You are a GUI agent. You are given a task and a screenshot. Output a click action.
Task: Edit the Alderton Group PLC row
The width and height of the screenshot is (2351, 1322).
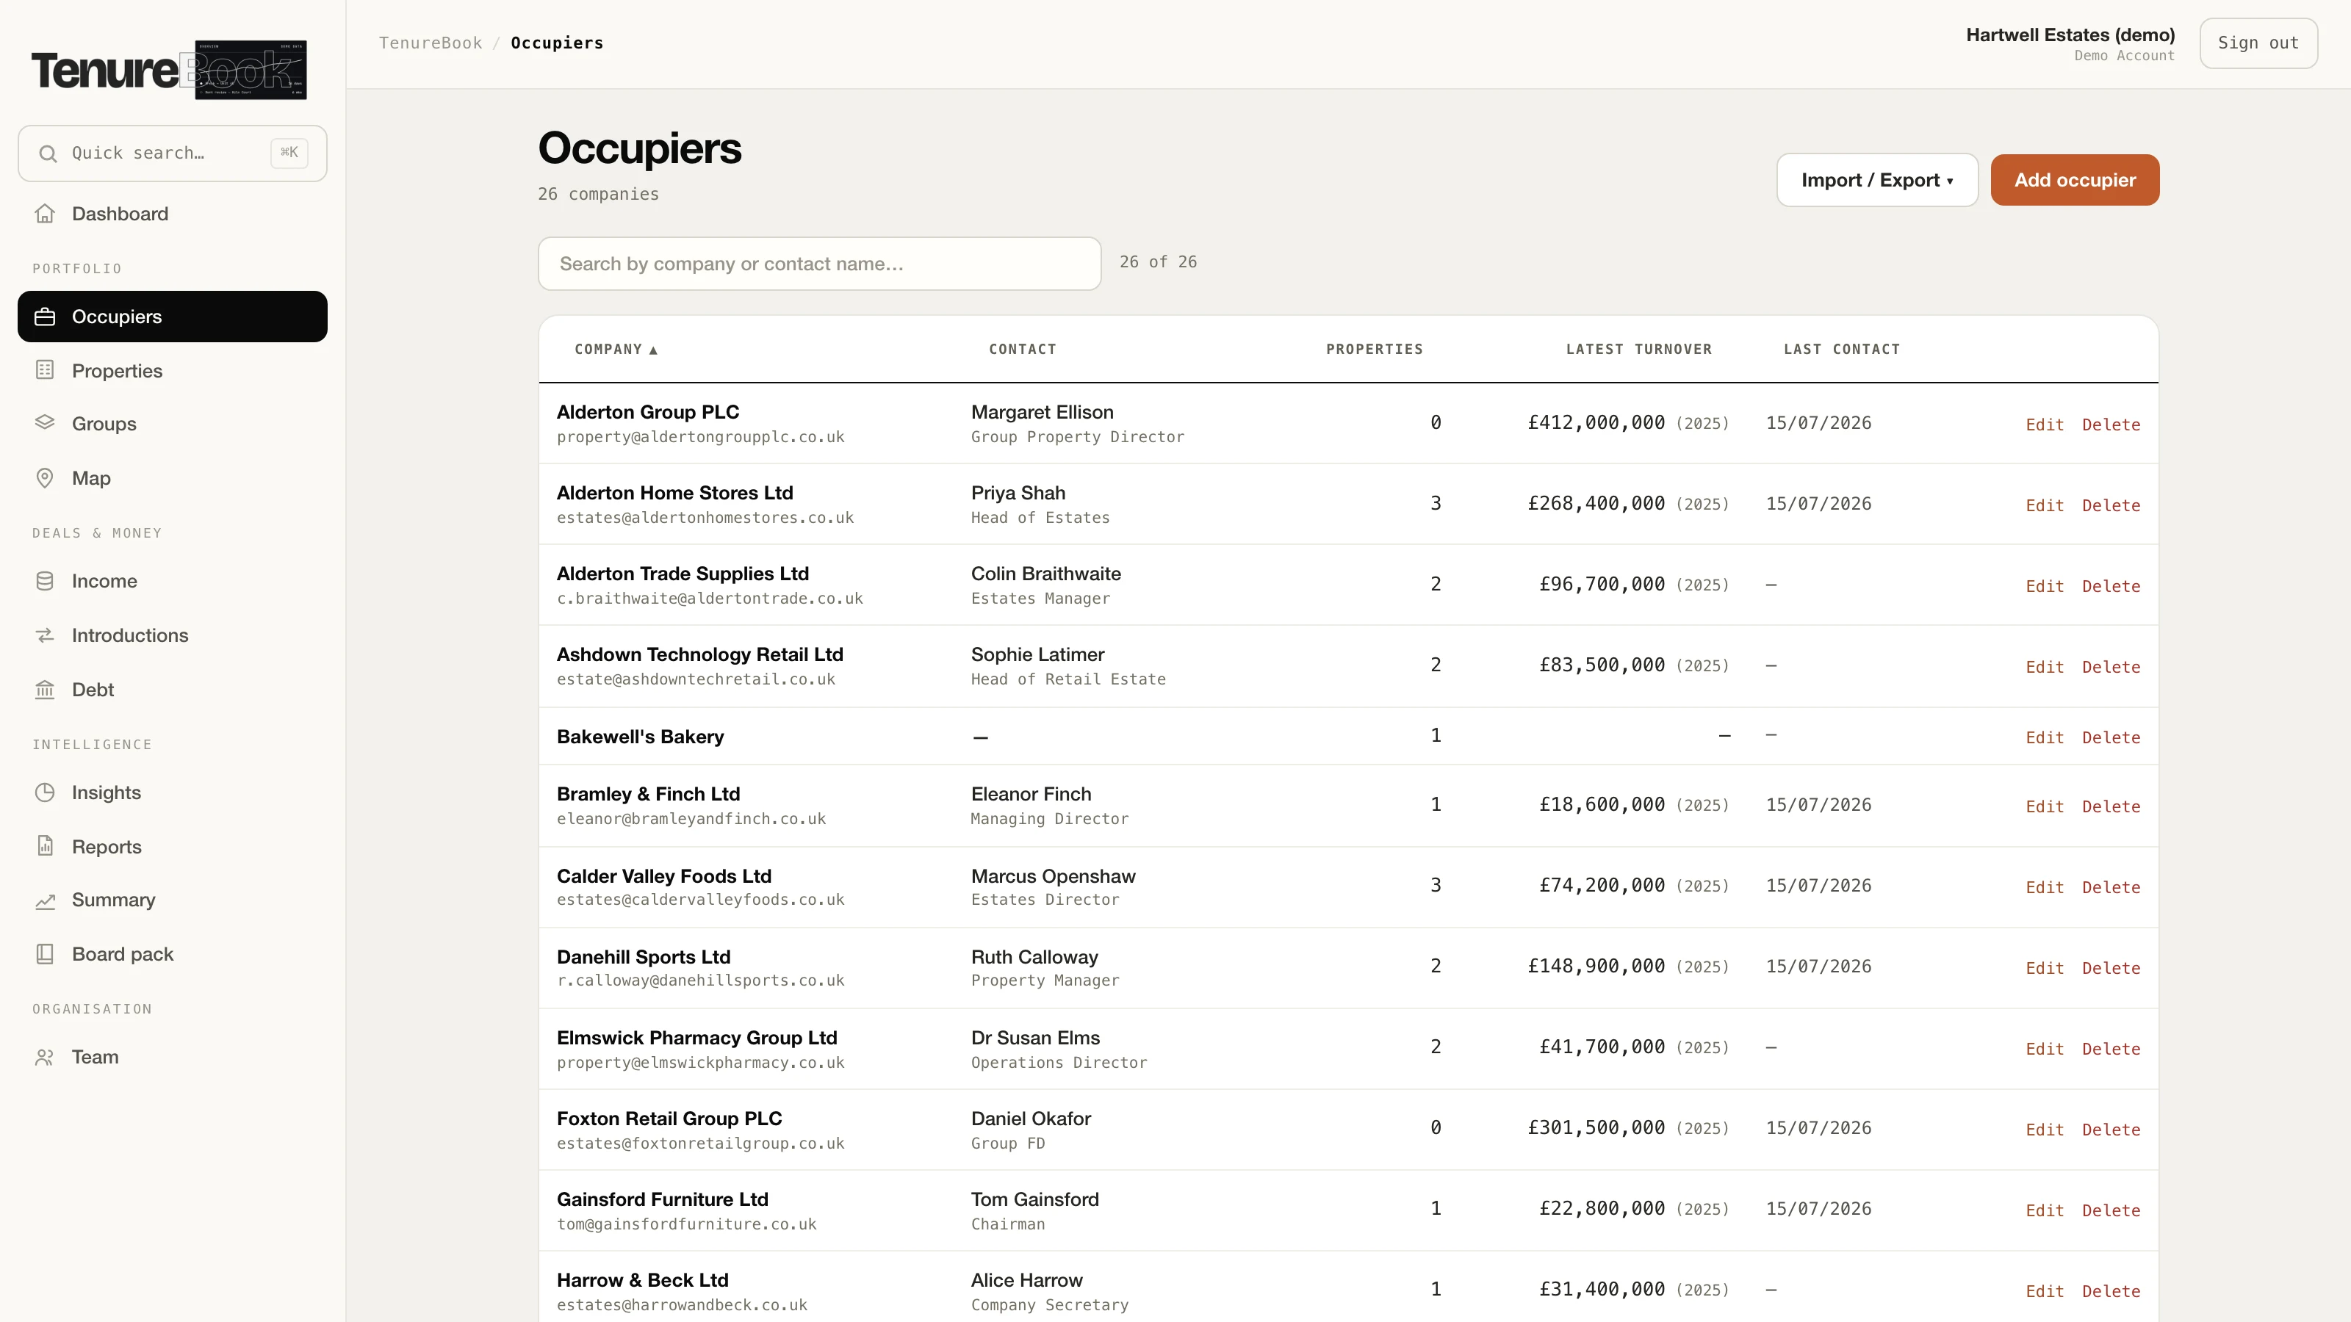(2045, 425)
